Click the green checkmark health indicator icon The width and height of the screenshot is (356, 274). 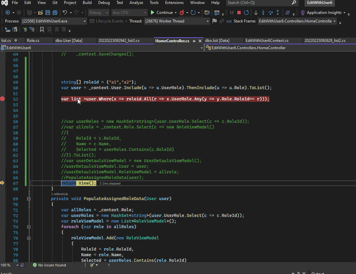(x=35, y=265)
